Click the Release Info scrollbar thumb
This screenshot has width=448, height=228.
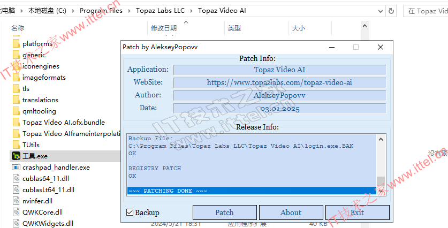pos(381,181)
